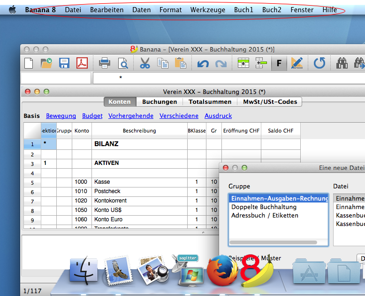Click the Saldo CHF column header
Viewport: 365px width, 296px height.
[x=281, y=131]
